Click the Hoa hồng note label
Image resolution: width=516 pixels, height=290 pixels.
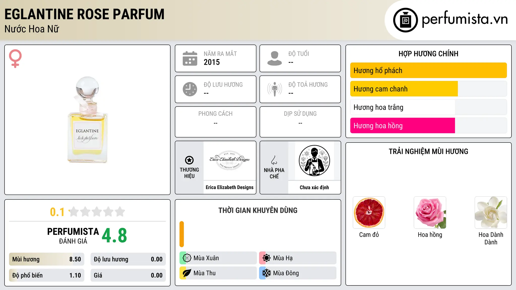coord(430,235)
